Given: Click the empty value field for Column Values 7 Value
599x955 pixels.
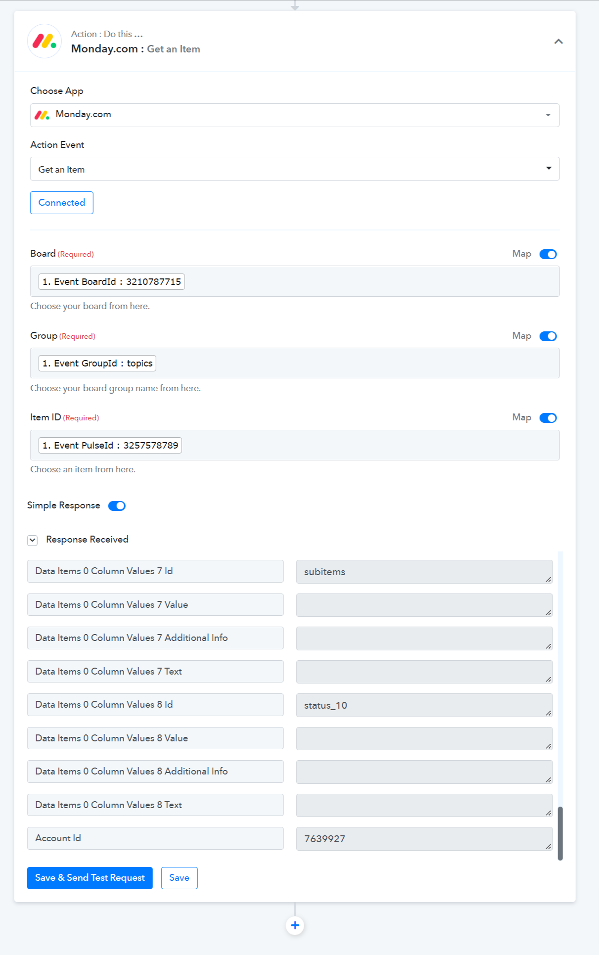Looking at the screenshot, I should pyautogui.click(x=424, y=605).
